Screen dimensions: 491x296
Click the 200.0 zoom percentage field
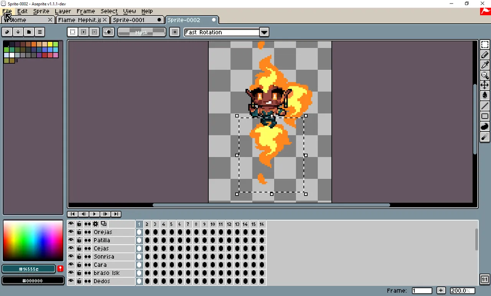pyautogui.click(x=462, y=291)
